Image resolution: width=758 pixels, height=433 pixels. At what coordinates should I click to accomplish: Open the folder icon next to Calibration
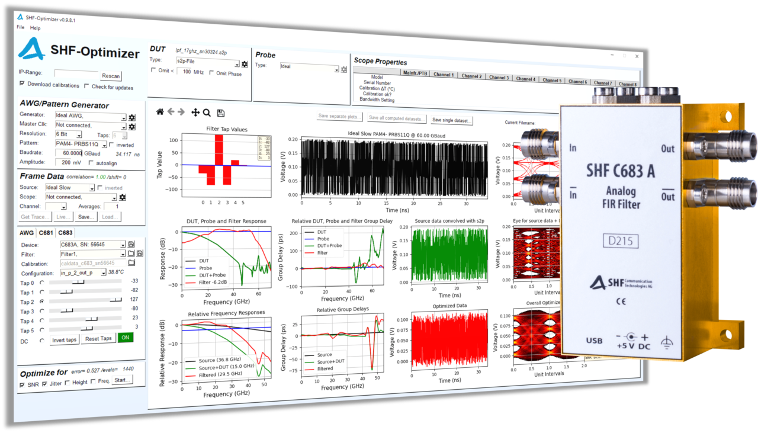coord(131,262)
